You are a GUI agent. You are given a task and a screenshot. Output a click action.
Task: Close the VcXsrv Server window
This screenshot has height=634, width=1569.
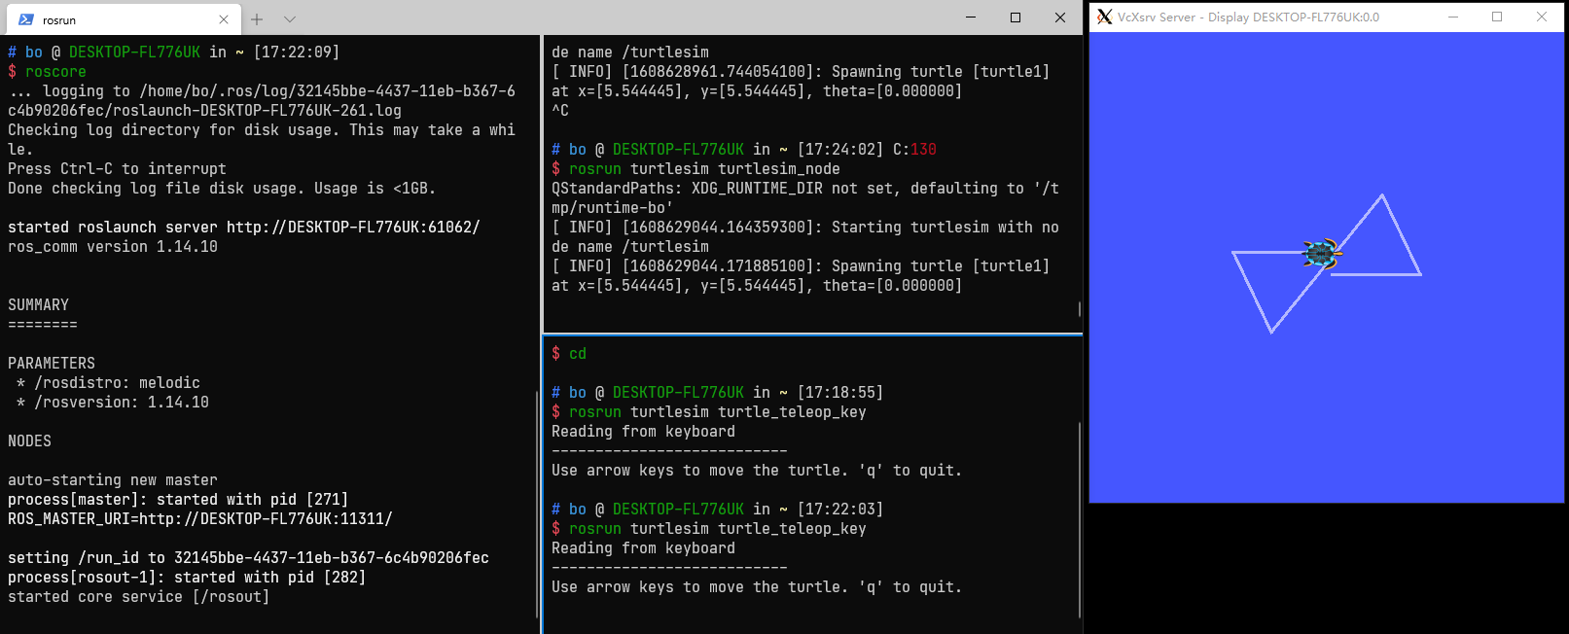click(x=1542, y=17)
